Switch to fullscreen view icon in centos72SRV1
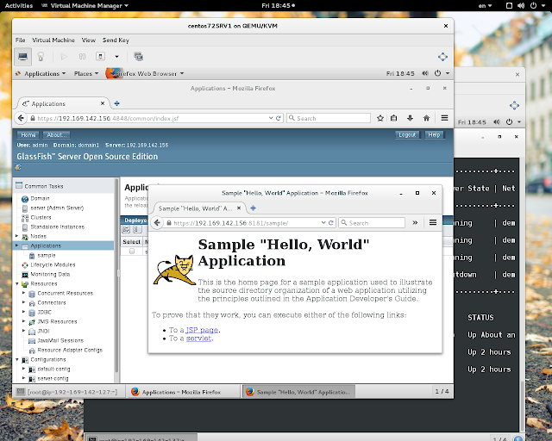 point(442,57)
